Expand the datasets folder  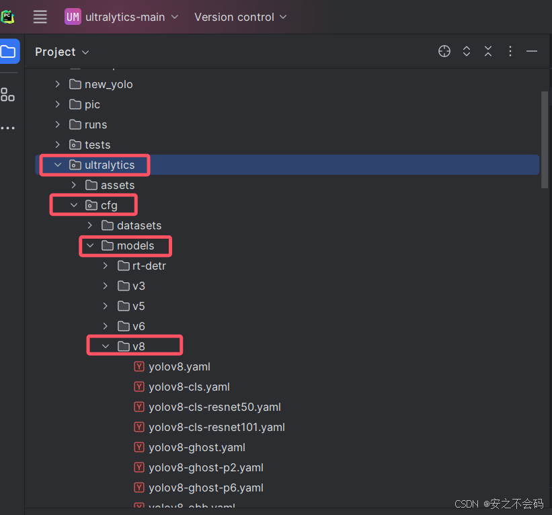(90, 225)
